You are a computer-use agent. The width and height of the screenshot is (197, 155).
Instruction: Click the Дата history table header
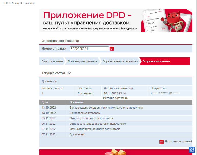(53, 102)
